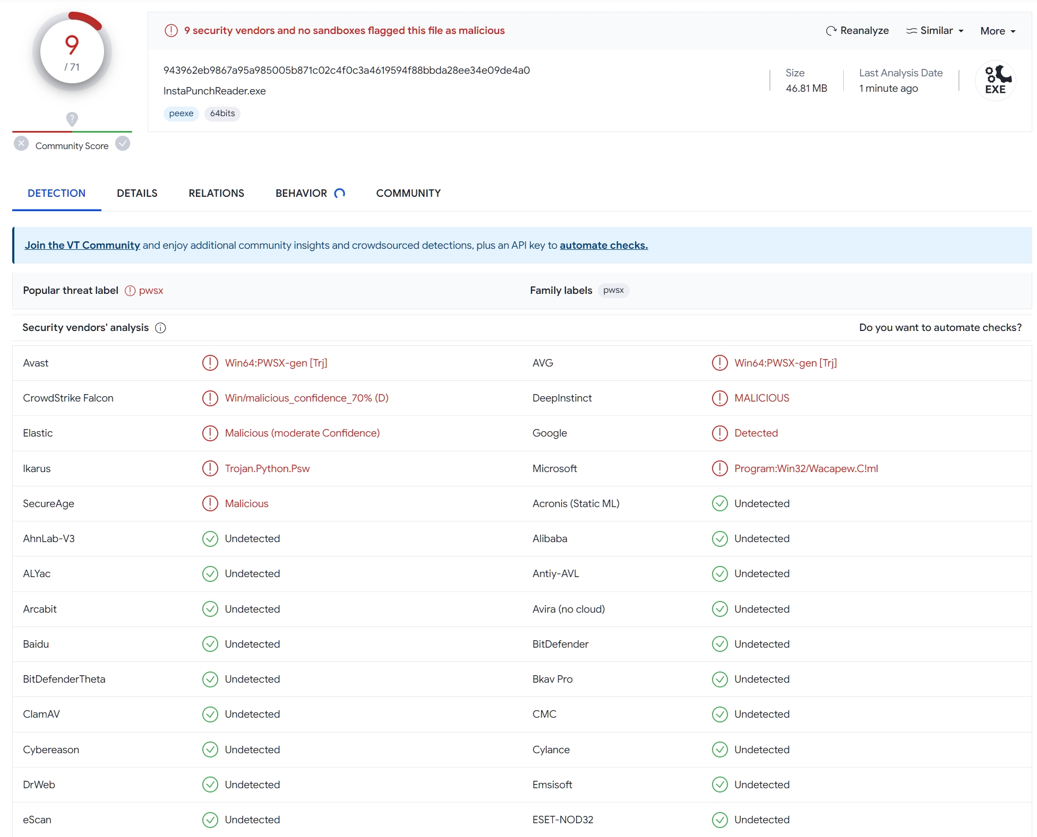Vote positive with the Community Score check button
Image resolution: width=1037 pixels, height=837 pixels.
[123, 144]
